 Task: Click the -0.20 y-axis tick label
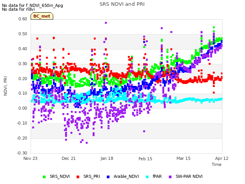pos(22,138)
